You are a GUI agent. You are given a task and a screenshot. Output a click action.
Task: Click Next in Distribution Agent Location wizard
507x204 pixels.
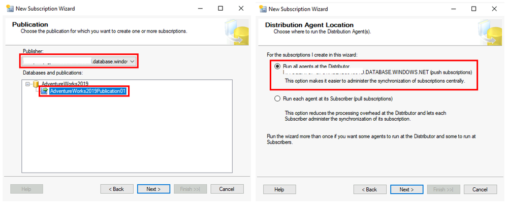point(406,189)
